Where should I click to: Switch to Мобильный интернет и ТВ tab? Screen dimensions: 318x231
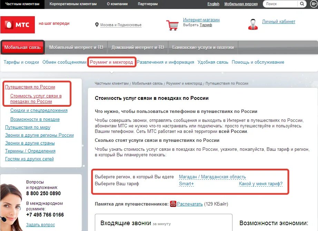pos(76,48)
